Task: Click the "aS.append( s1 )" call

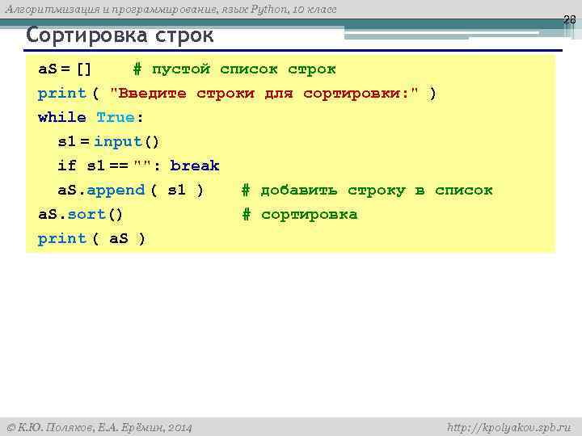Action: click(131, 191)
